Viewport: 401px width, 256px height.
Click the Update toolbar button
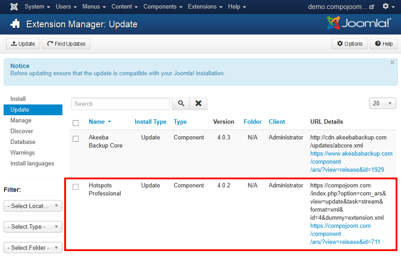tap(23, 43)
